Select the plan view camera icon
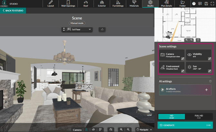This screenshot has width=216, height=132. [x=100, y=130]
